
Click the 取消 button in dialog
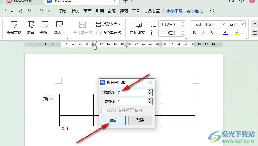140,120
